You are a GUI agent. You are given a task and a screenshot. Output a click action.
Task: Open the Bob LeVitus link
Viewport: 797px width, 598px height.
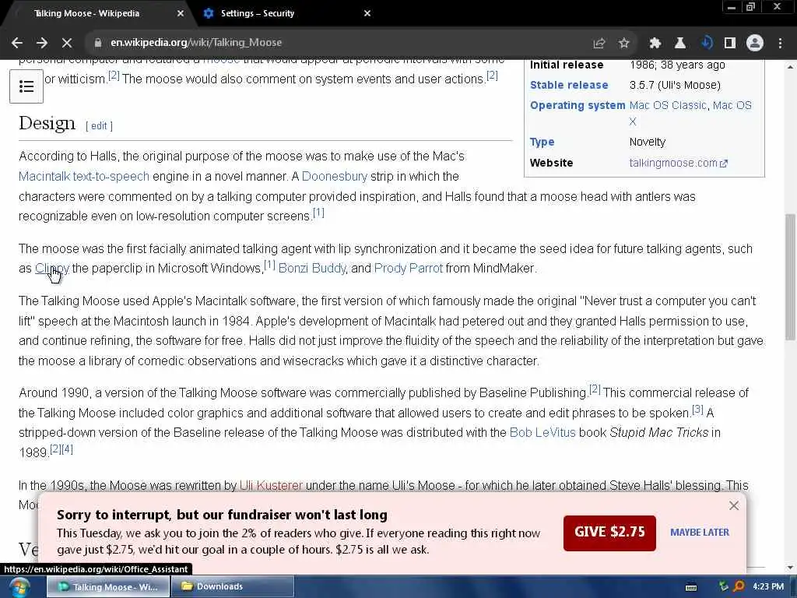(542, 432)
